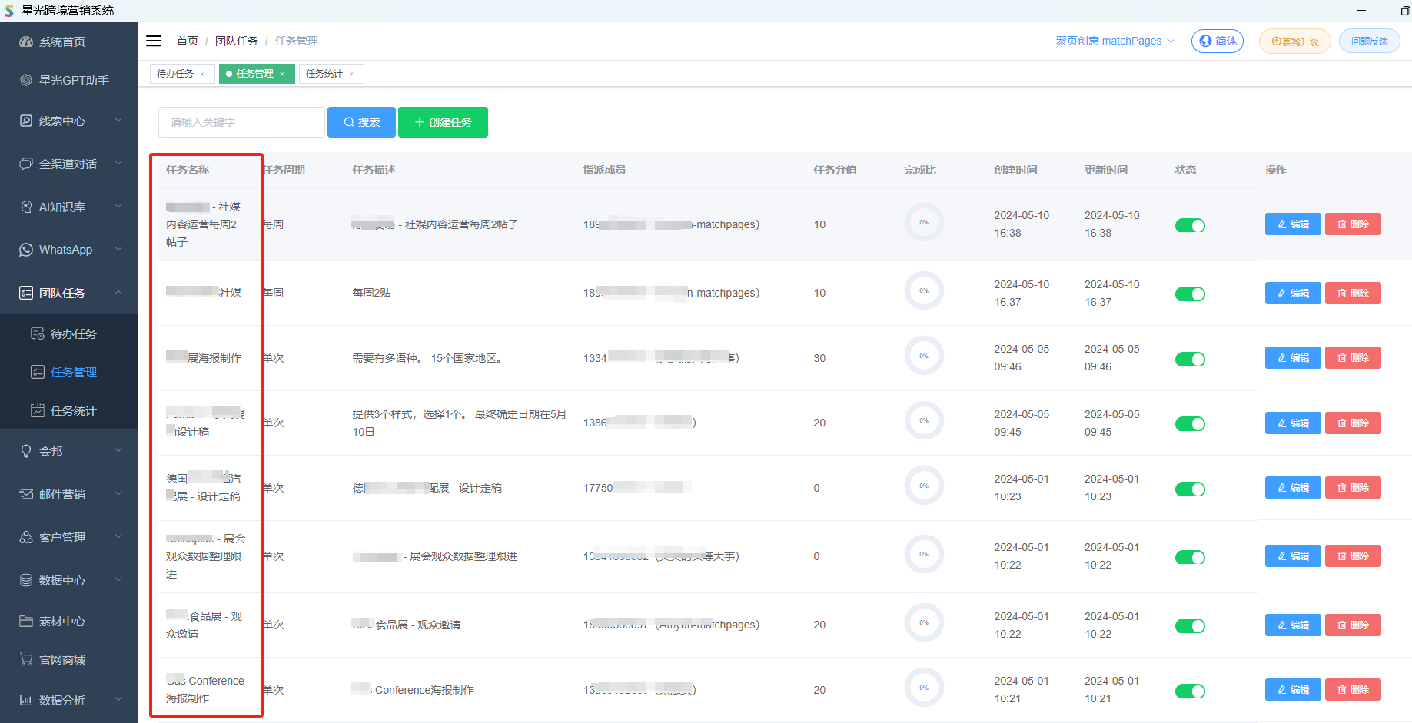Expand WhatsApp menu chevron
1412x723 pixels.
coord(118,250)
